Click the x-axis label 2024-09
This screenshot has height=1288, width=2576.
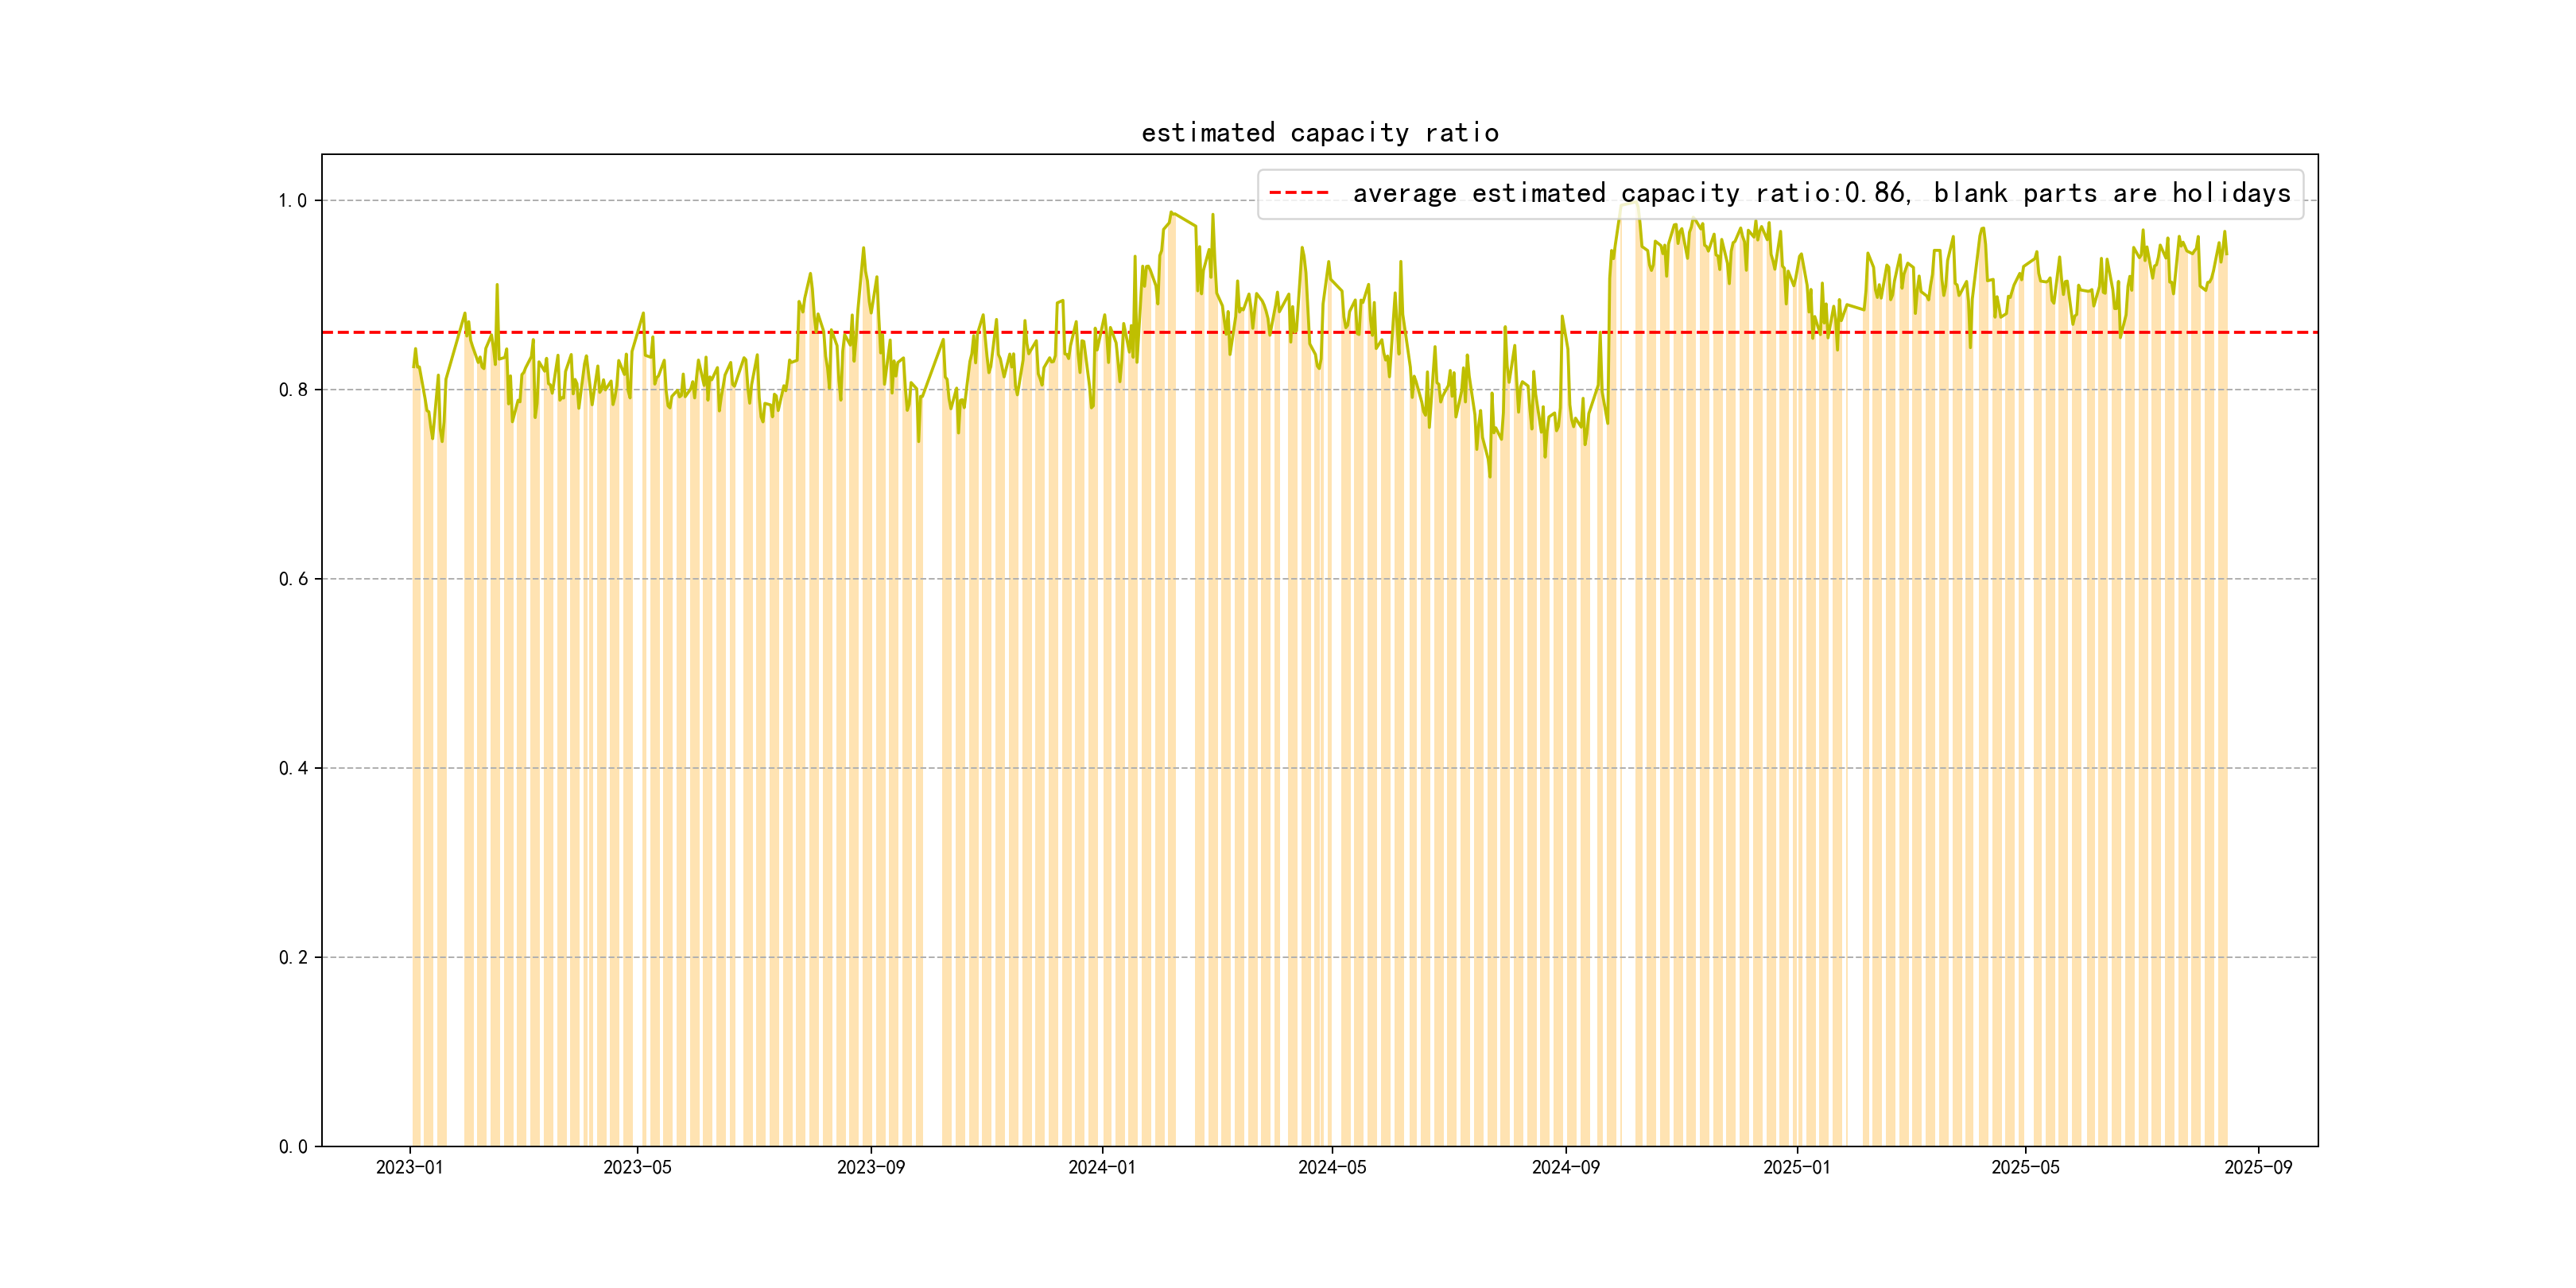1565,1167
